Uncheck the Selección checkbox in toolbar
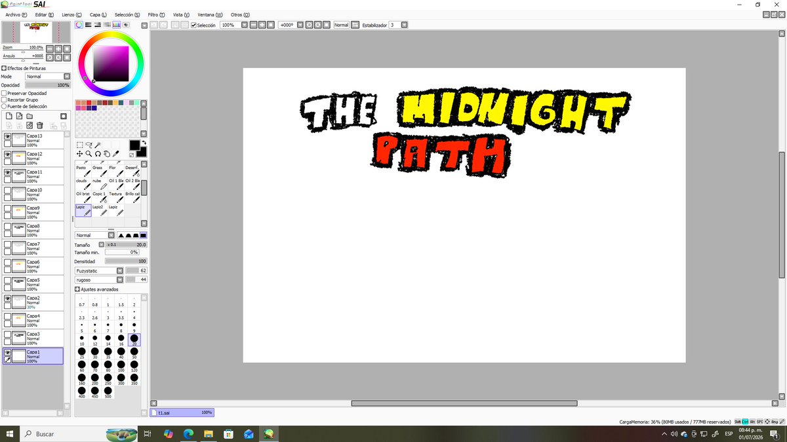 193,25
